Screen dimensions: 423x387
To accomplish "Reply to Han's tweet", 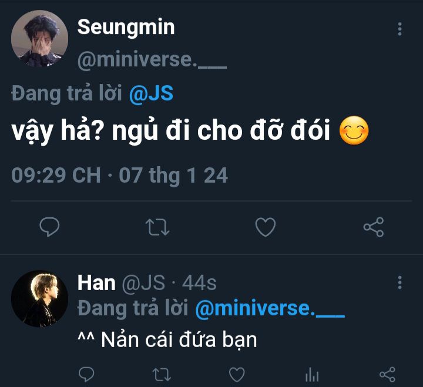I will point(86,373).
